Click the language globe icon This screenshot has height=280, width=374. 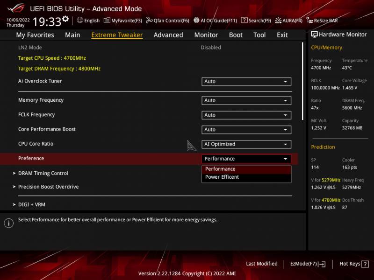(80, 20)
